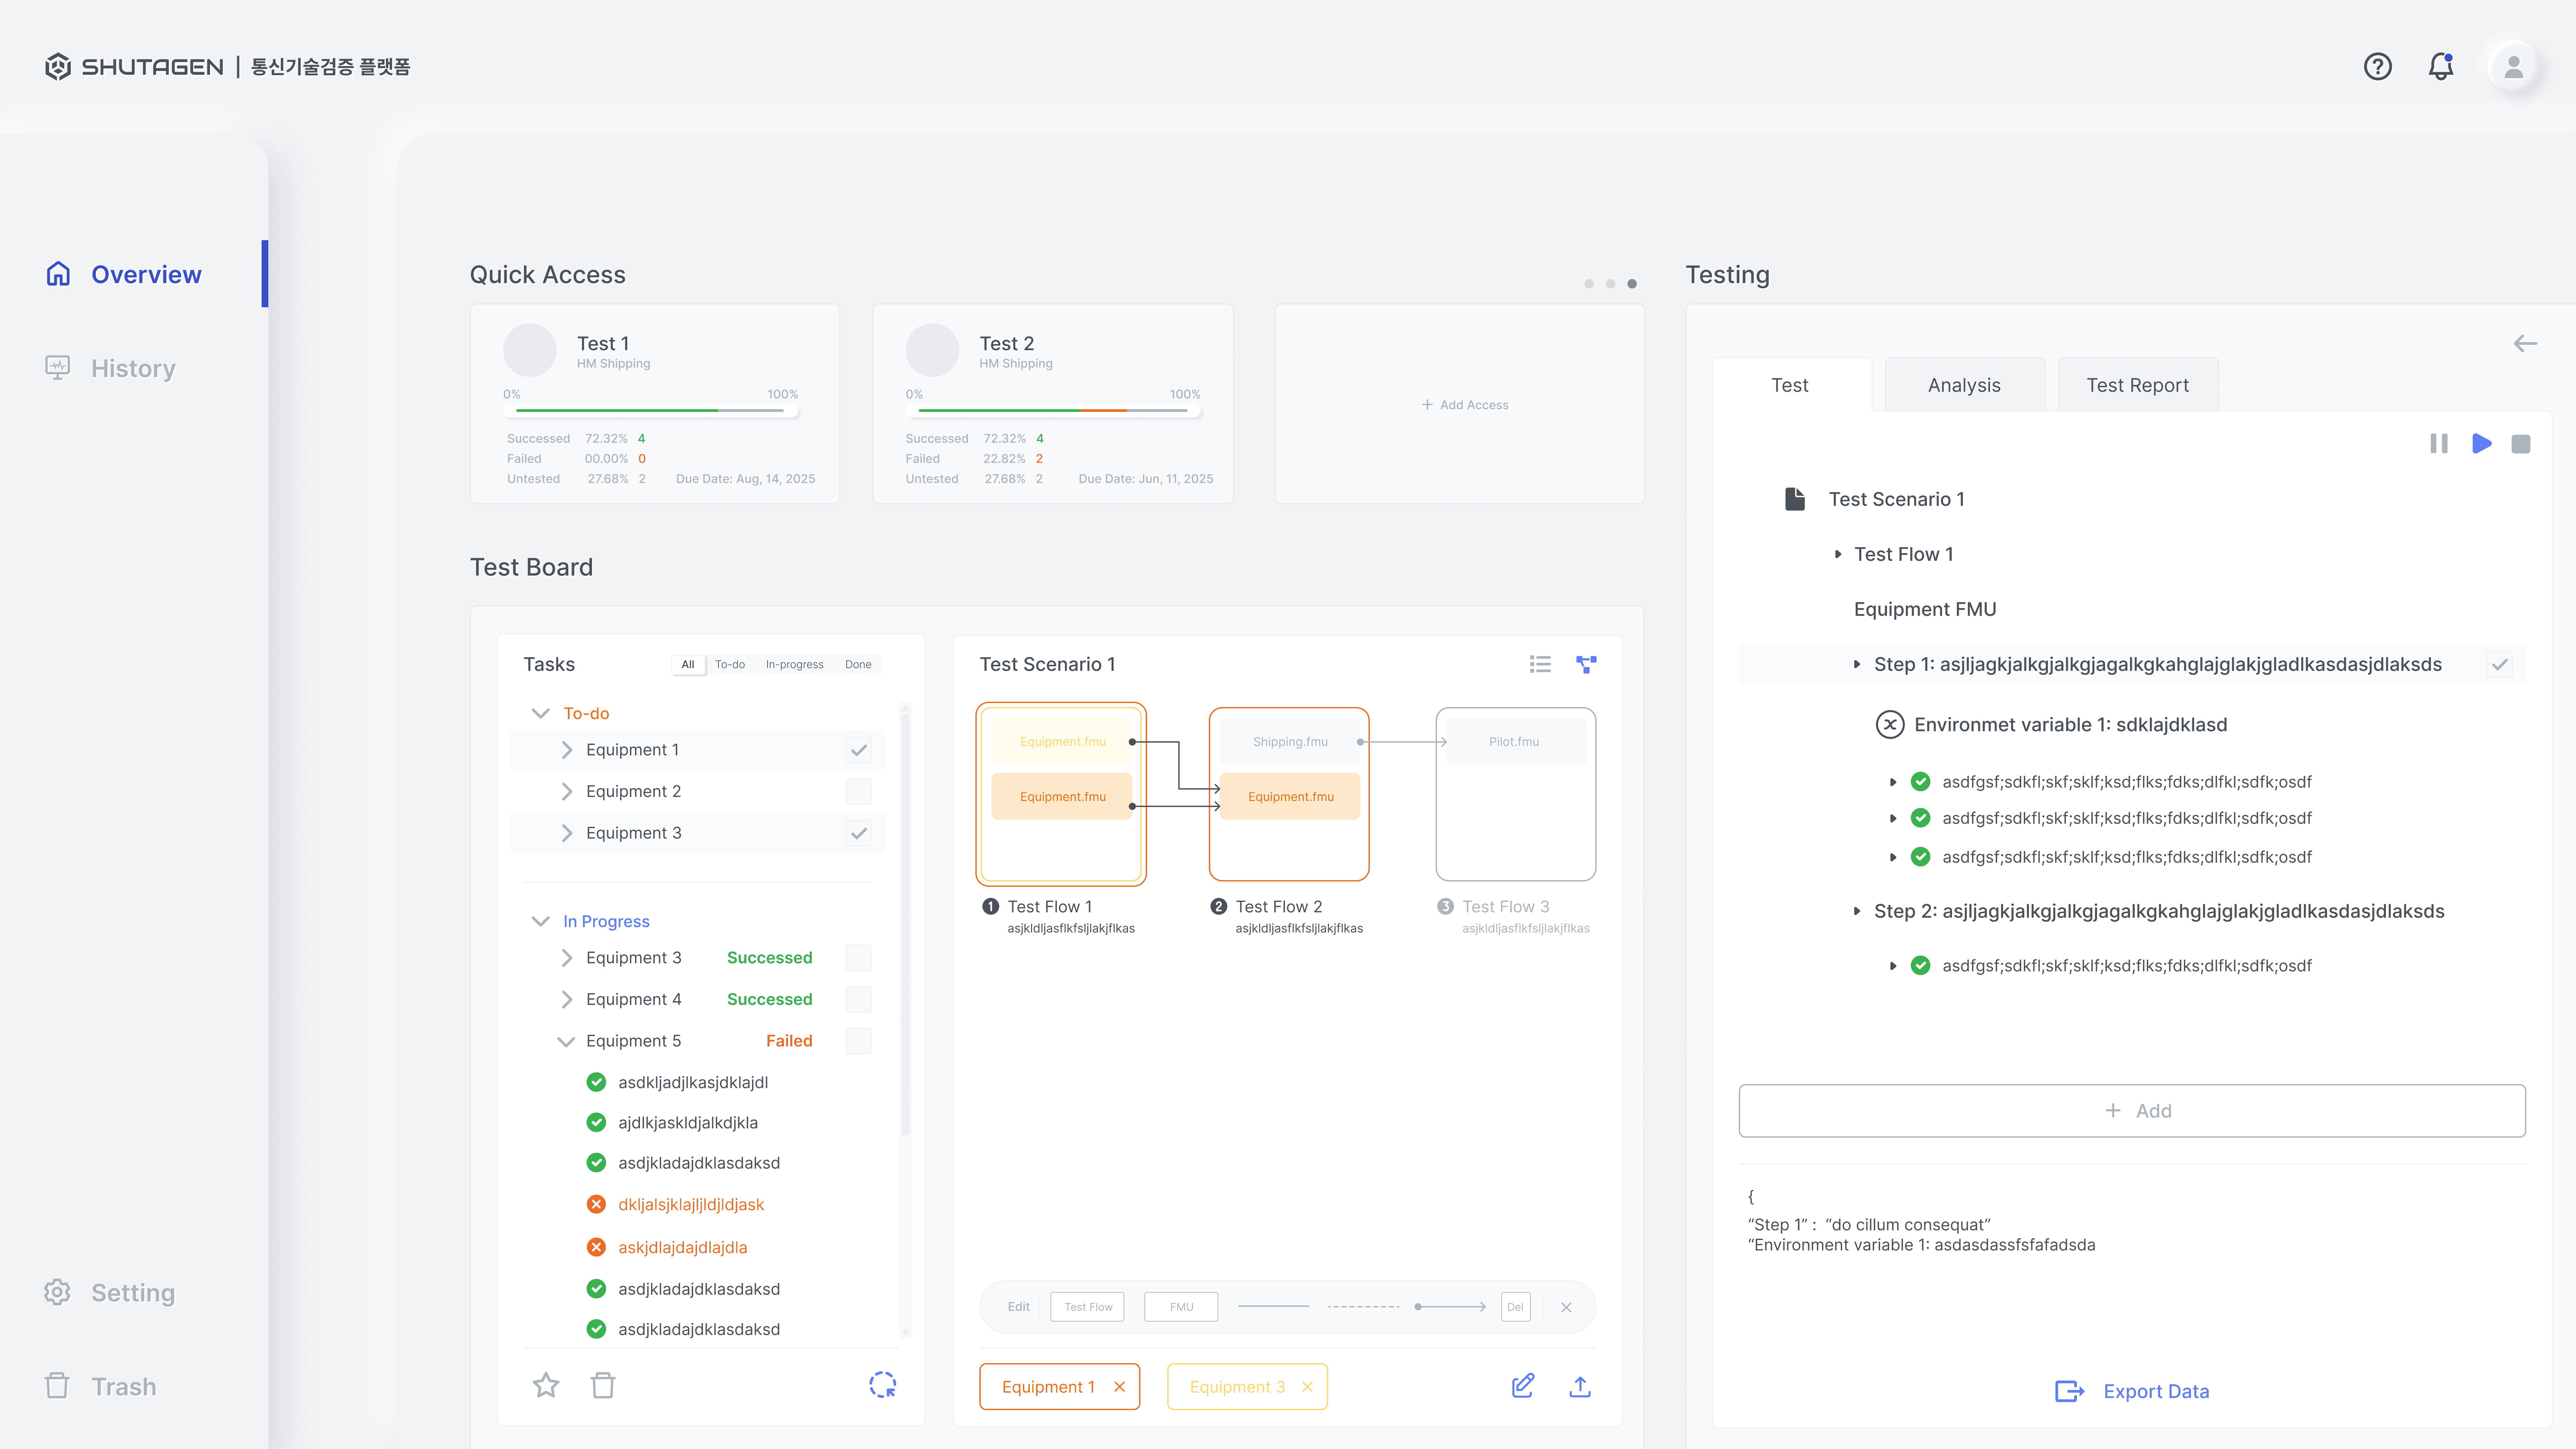Uncheck the Equipment 1 task checkbox

point(858,750)
